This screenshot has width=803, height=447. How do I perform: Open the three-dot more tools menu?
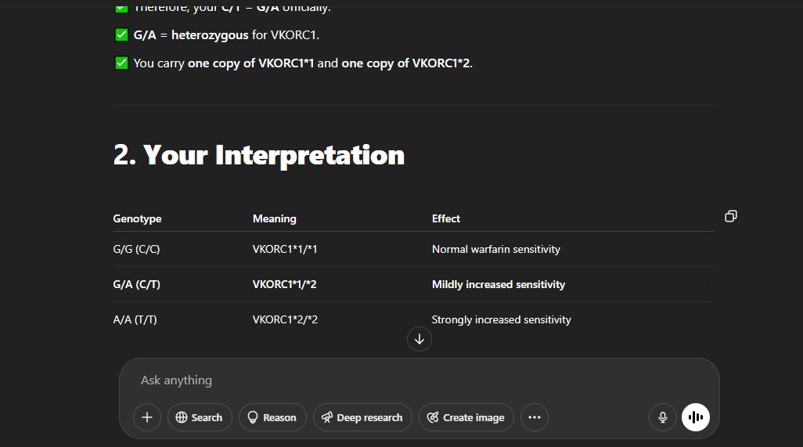point(535,417)
